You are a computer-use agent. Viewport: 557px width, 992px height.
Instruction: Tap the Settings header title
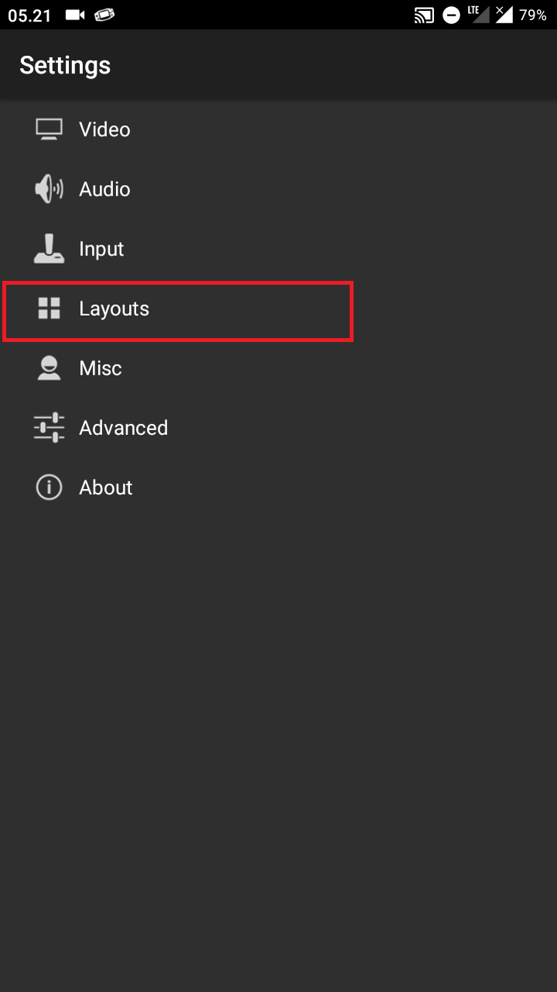coord(65,66)
